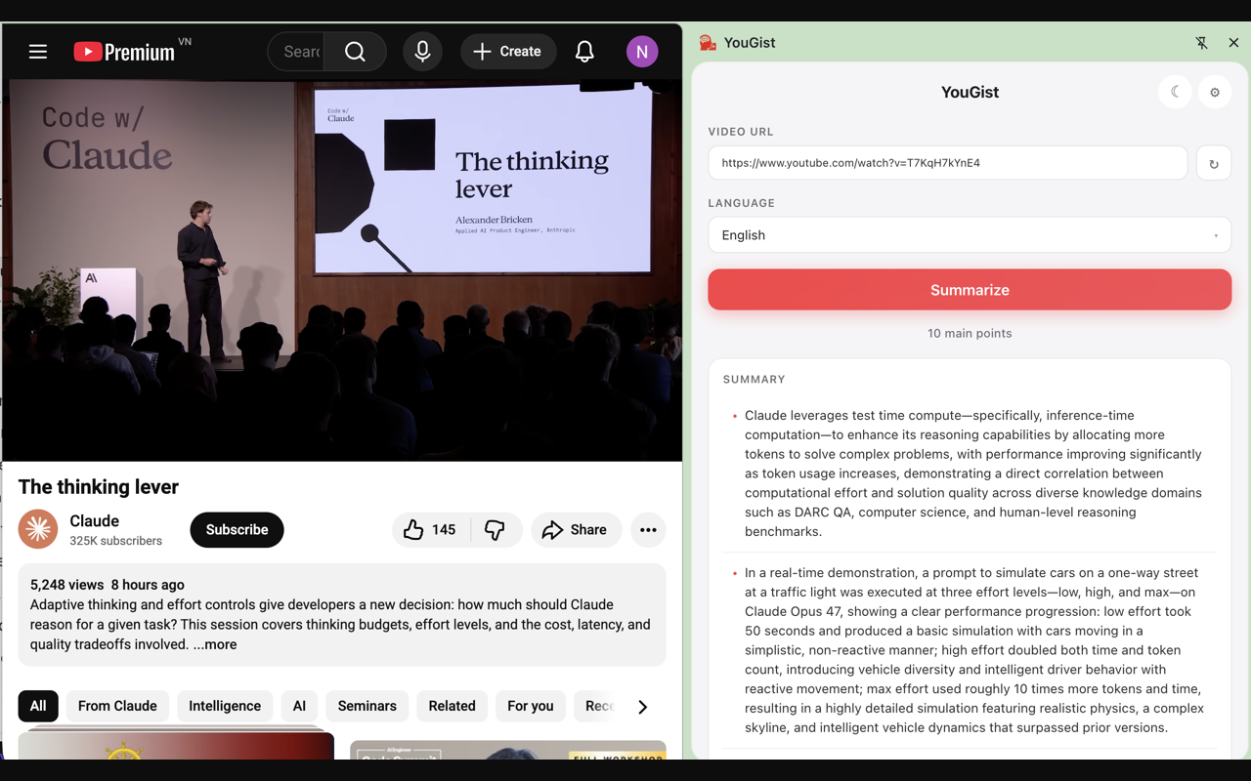Viewport: 1251px width, 781px height.
Task: Start voice search with the microphone
Action: (x=422, y=52)
